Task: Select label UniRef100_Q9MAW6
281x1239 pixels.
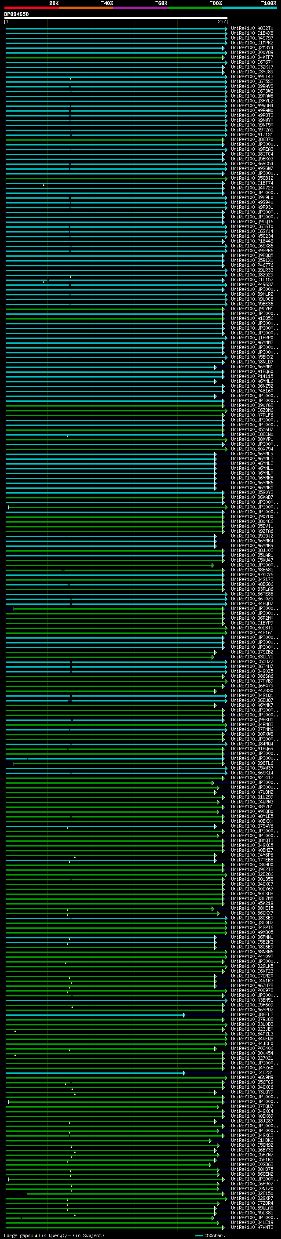Action: click(252, 96)
